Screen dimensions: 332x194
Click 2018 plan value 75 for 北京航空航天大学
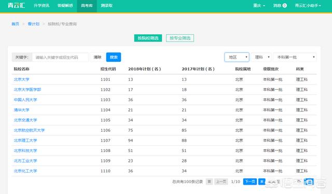coord(130,130)
